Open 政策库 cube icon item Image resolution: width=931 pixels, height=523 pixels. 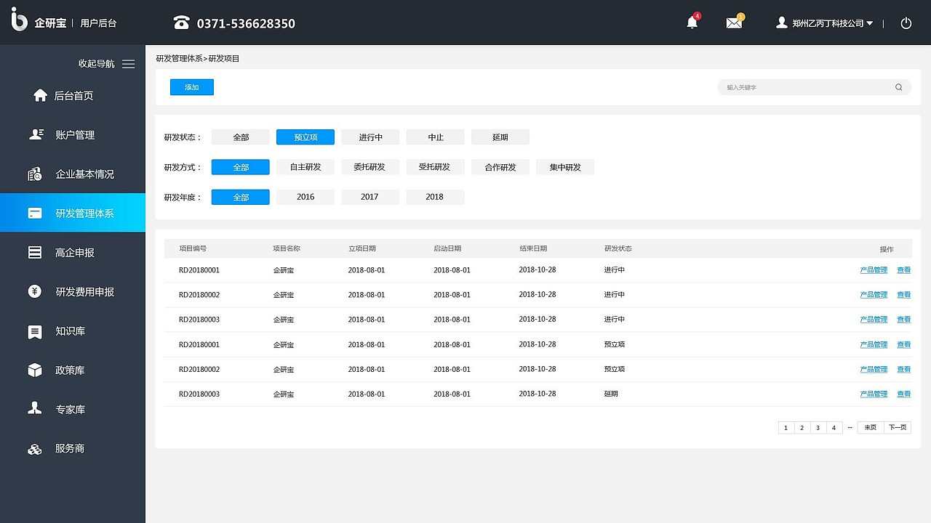point(35,370)
